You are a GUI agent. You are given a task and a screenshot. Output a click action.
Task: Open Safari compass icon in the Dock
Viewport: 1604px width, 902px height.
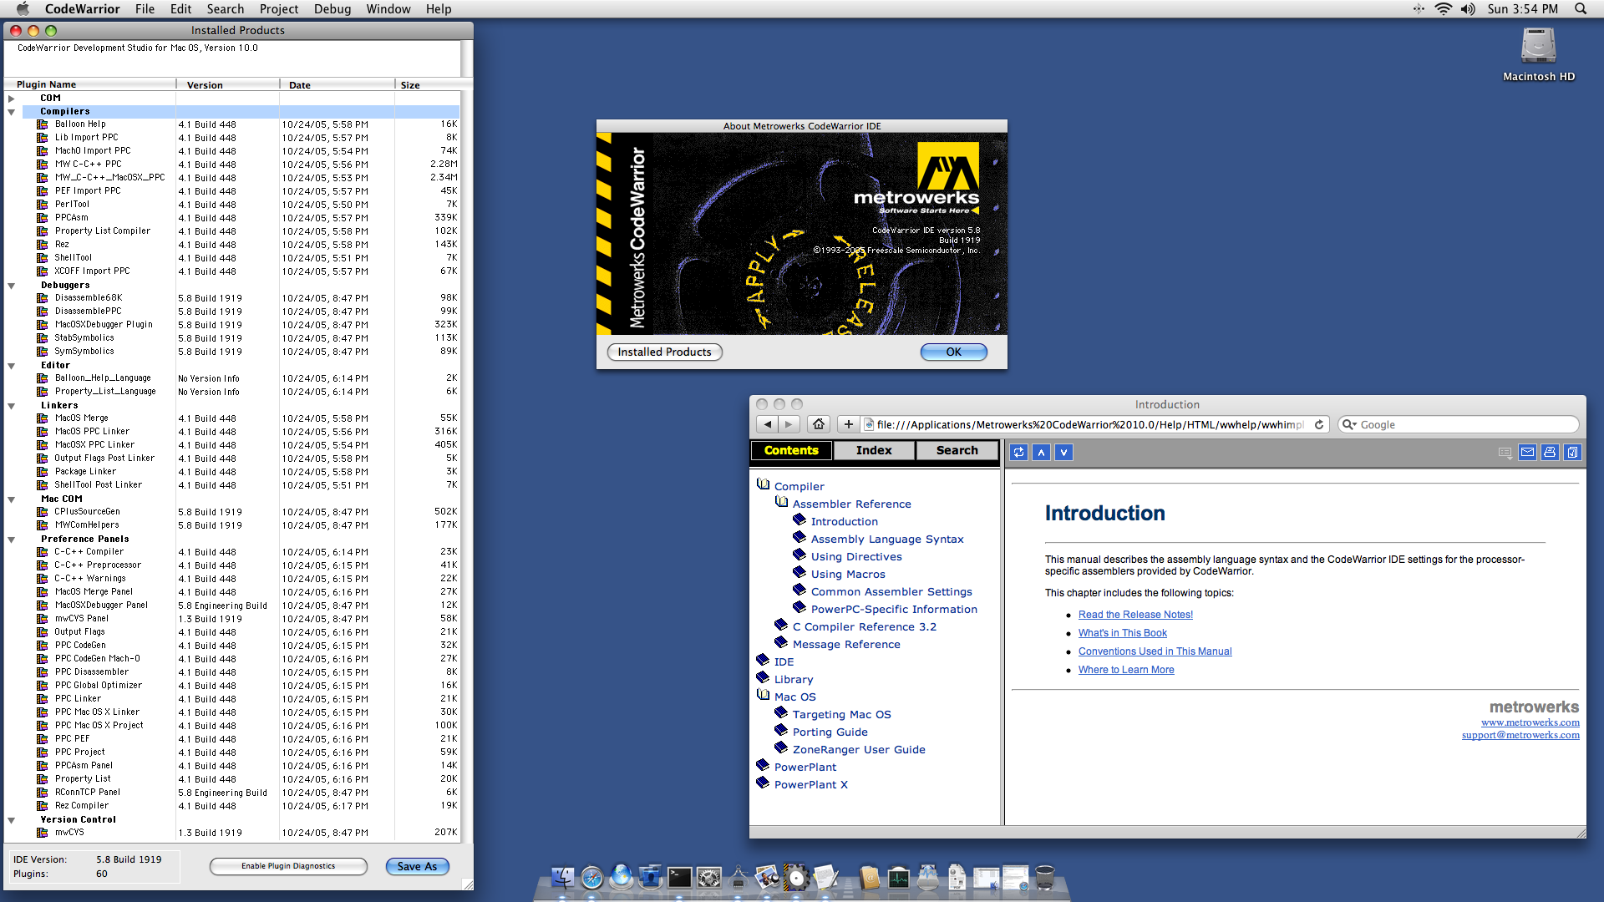[591, 878]
